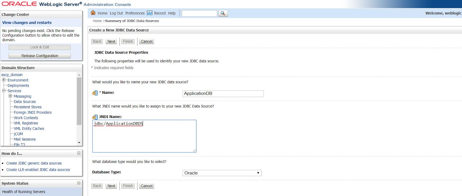The width and height of the screenshot is (462, 196).
Task: Collapse the System Status panel
Action: tap(79, 183)
